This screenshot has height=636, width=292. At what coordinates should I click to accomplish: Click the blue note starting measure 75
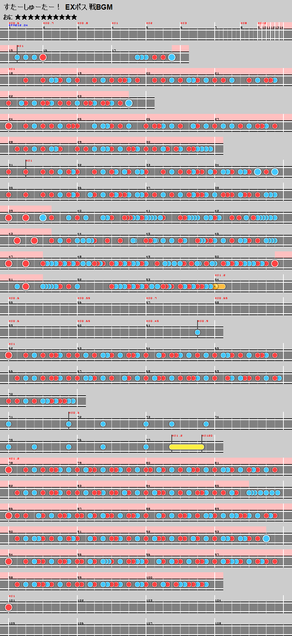[x=9, y=447]
